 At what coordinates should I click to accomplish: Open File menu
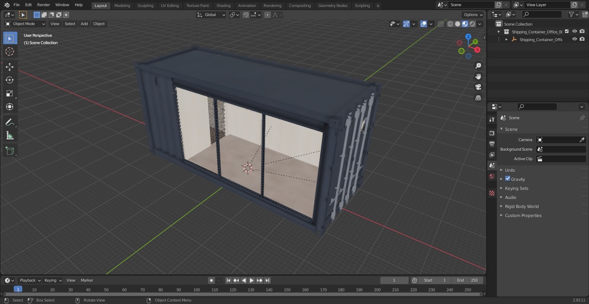(x=17, y=5)
